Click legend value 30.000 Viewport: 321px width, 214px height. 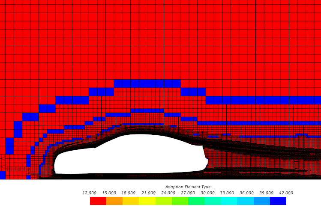coord(207,193)
